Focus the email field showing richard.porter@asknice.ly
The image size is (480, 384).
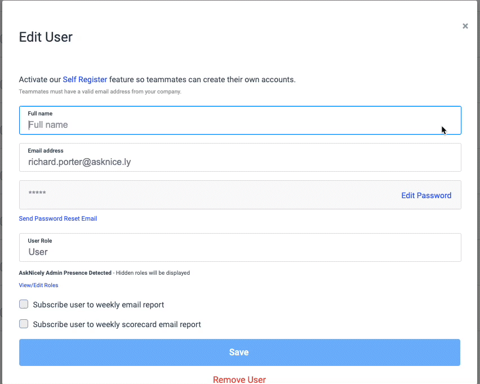tap(240, 162)
